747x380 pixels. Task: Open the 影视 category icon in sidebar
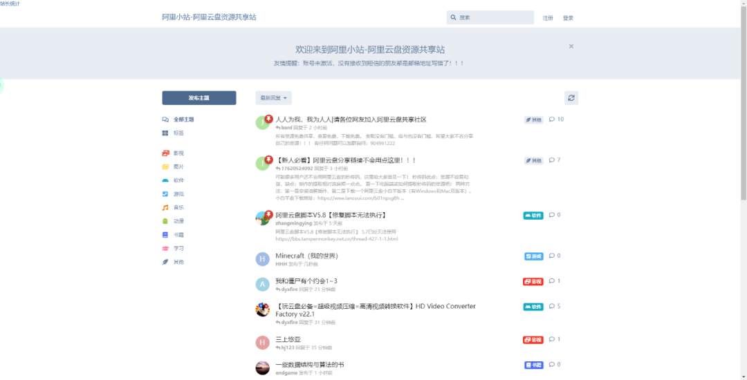(165, 153)
